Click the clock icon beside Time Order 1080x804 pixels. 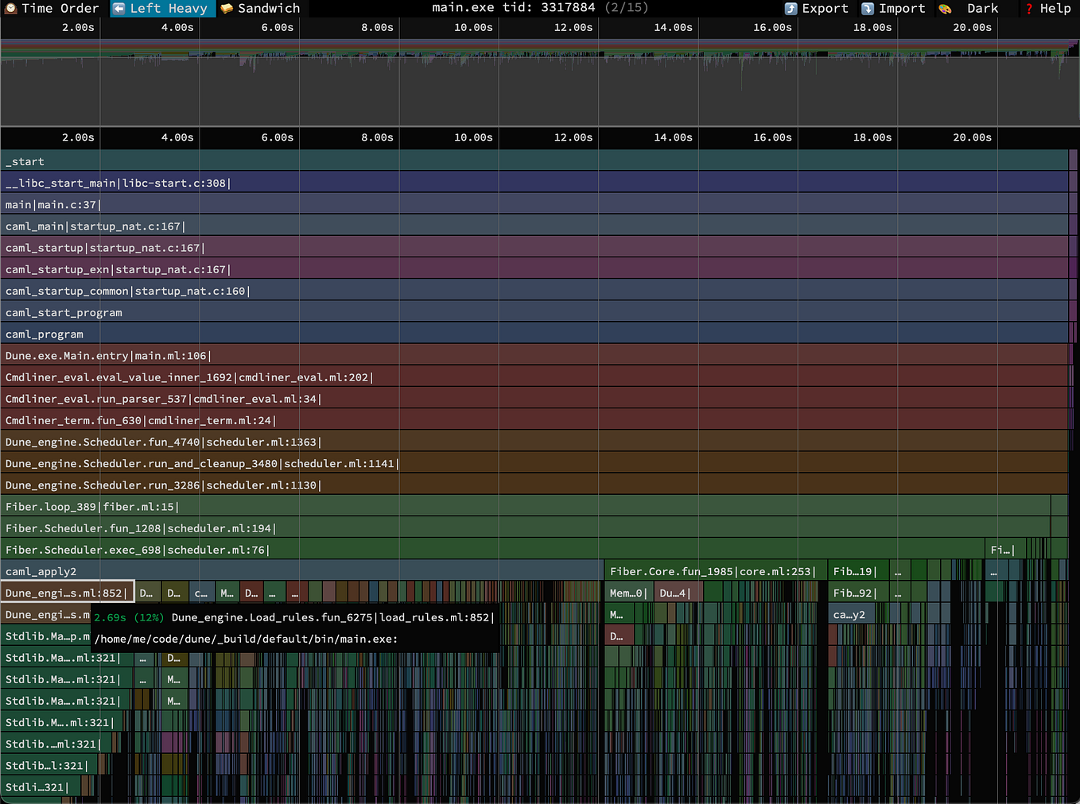10,9
